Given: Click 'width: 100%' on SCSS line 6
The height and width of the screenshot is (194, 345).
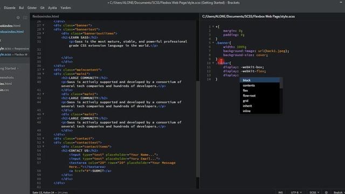Looking at the screenshot, I should [234, 47].
